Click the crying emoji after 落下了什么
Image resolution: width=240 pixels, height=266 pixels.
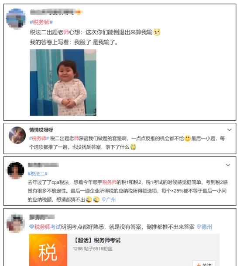[x=133, y=147]
